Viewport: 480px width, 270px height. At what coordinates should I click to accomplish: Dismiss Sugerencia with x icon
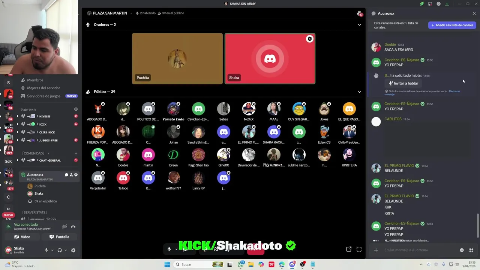(x=76, y=109)
